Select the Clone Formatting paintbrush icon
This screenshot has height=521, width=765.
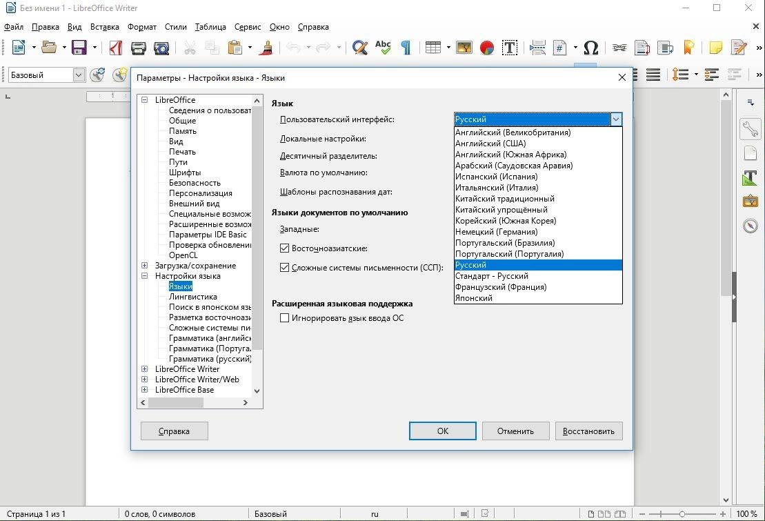tap(266, 48)
